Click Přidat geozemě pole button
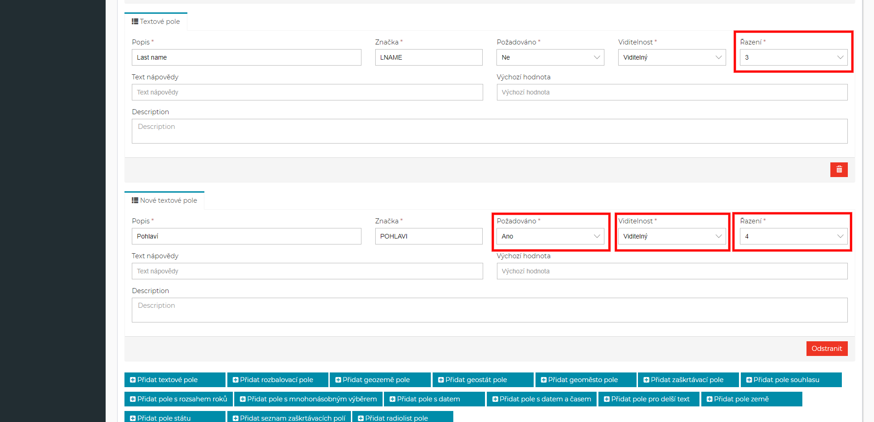The height and width of the screenshot is (422, 874). pyautogui.click(x=380, y=380)
